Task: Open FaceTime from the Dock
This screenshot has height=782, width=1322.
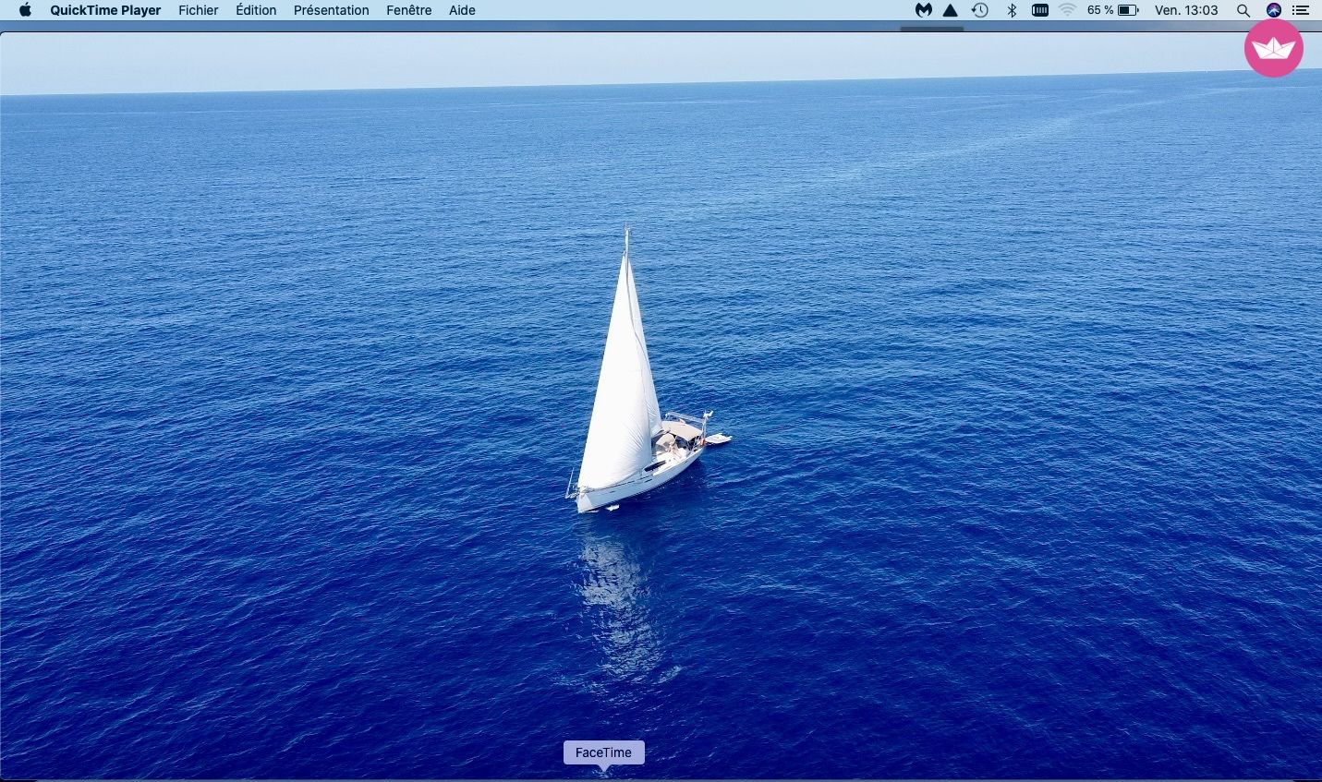Action: point(603,776)
